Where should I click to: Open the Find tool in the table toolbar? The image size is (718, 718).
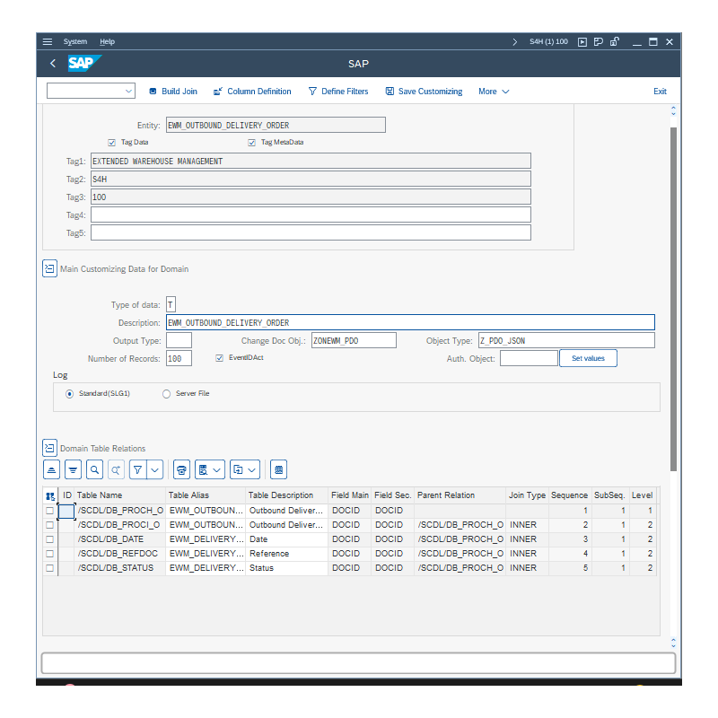[x=95, y=468]
